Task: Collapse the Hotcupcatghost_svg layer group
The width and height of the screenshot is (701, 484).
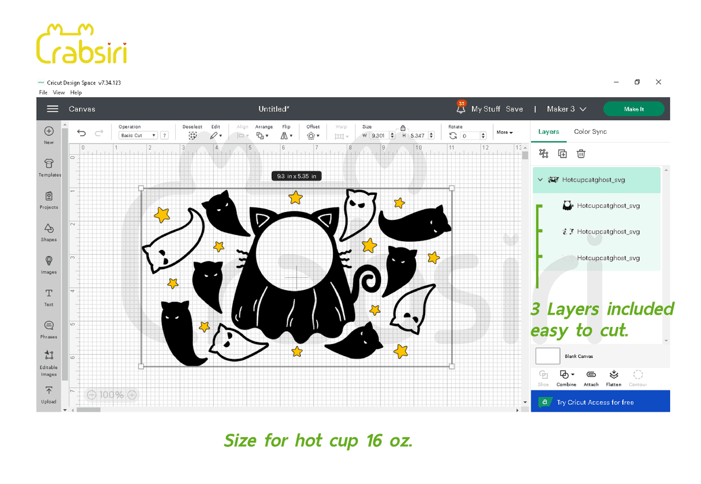Action: 540,180
